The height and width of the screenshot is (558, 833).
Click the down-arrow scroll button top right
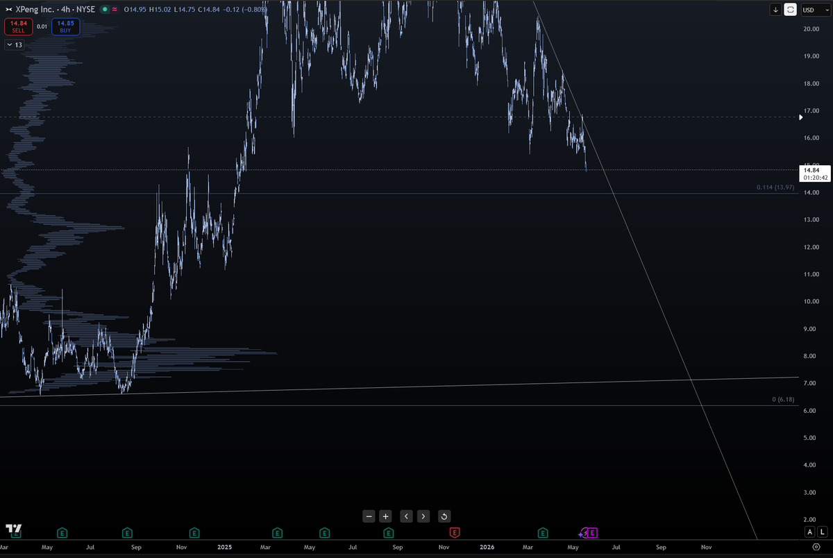pos(775,10)
